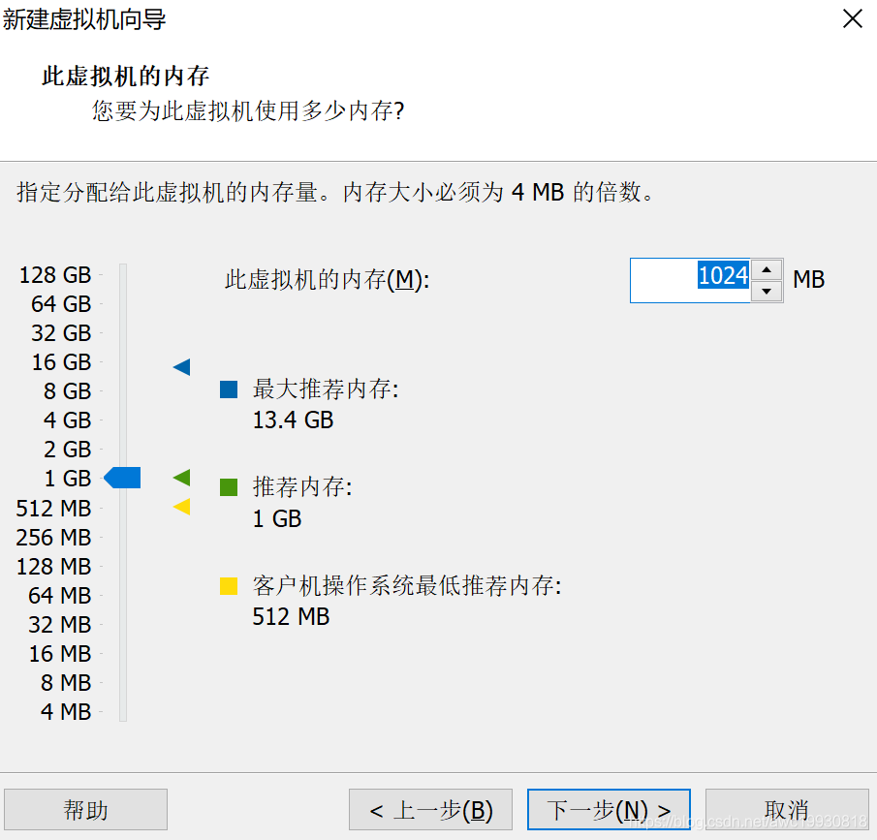Select the 16 MB slider label
Viewport: 877px width, 840px height.
60,654
